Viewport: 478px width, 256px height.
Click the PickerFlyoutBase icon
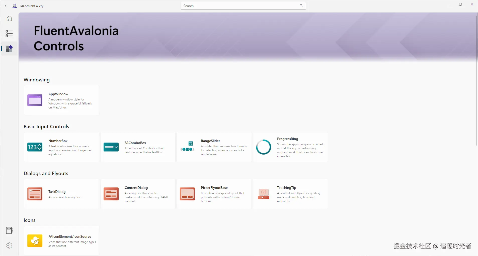point(187,194)
